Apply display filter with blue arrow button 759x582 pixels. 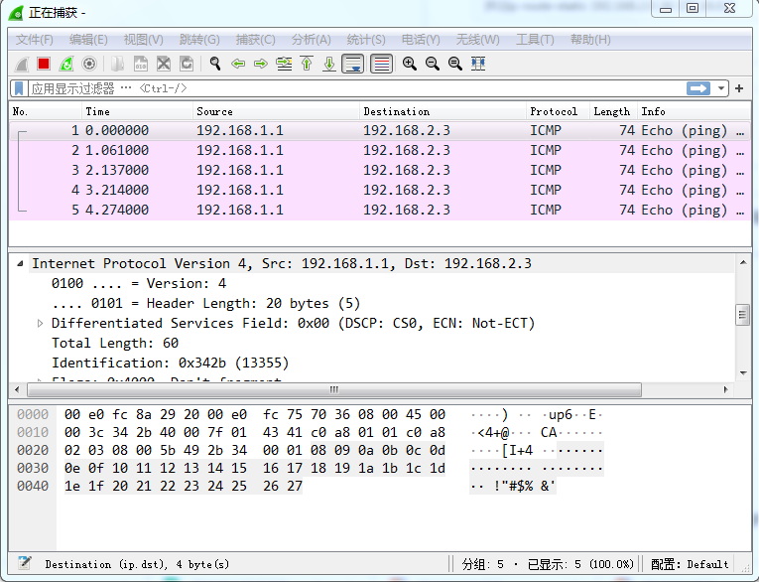point(698,88)
